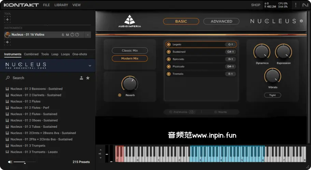311x170 pixels.
Task: Remove the Nucleus 01 16 Violins instrument
Action: 88,35
